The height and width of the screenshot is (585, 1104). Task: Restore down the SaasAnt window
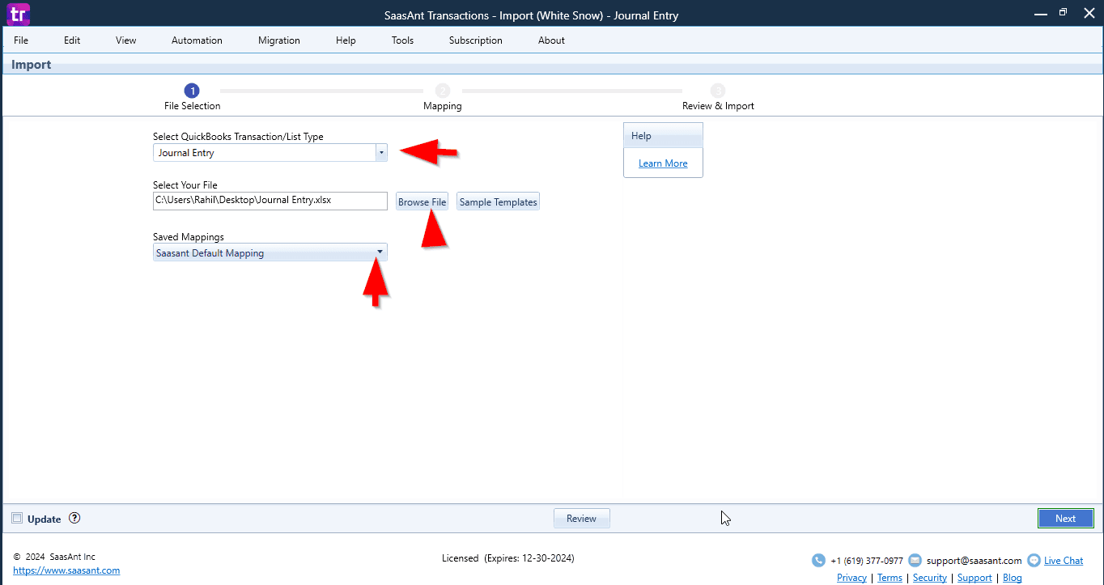(x=1063, y=13)
